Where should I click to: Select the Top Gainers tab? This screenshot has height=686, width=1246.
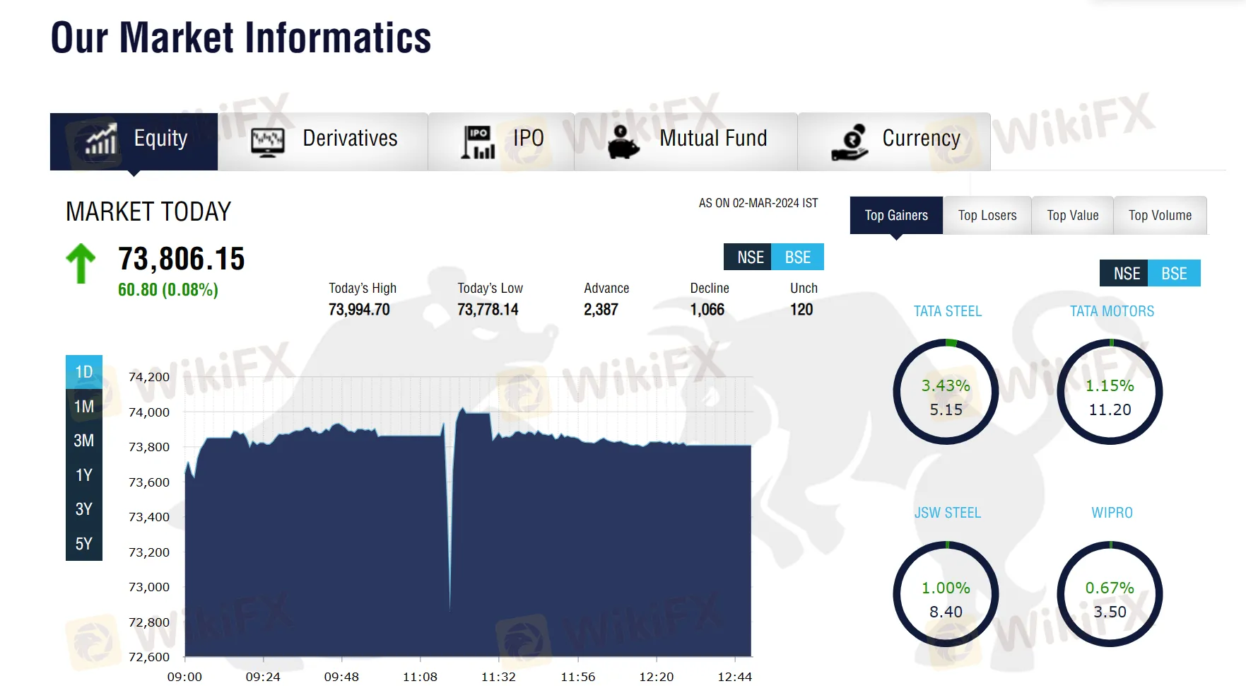point(896,215)
